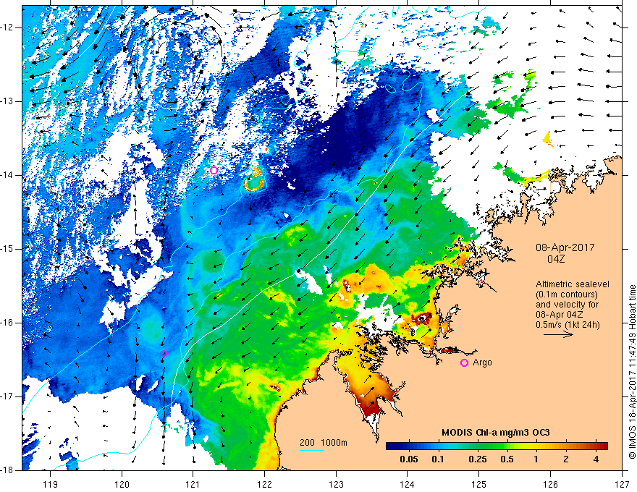Click the latitude axis label '-18'
The width and height of the screenshot is (637, 492).
point(8,470)
